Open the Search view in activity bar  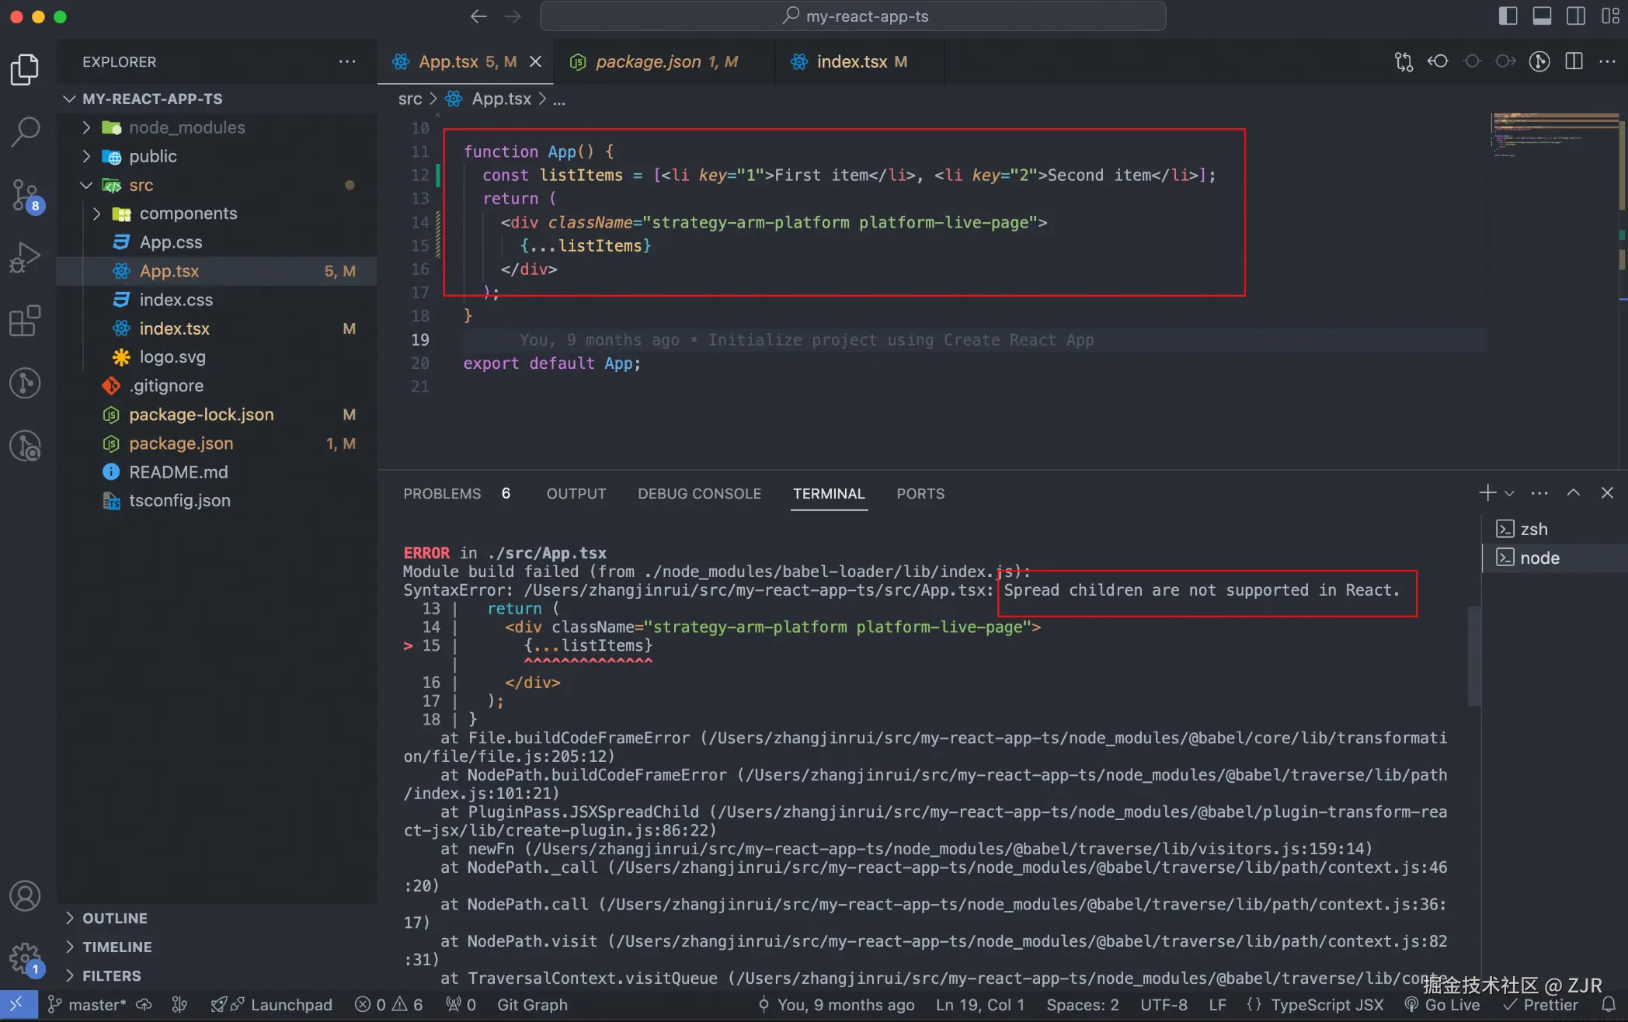(x=25, y=131)
